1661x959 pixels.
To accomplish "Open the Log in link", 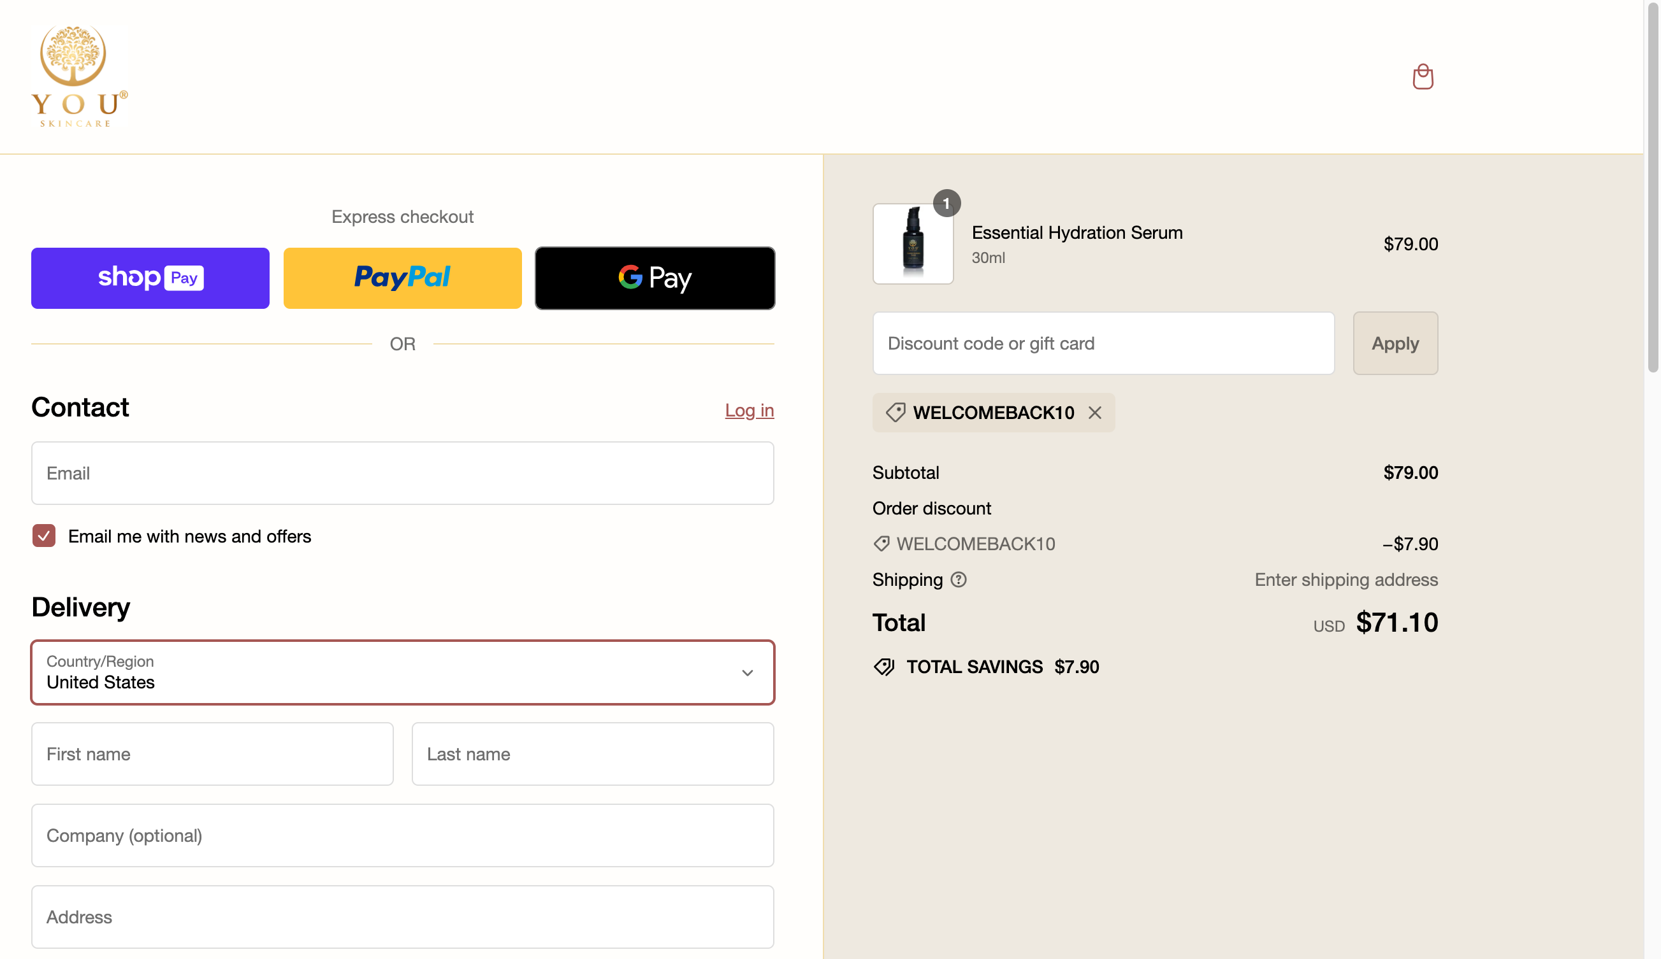I will [750, 409].
